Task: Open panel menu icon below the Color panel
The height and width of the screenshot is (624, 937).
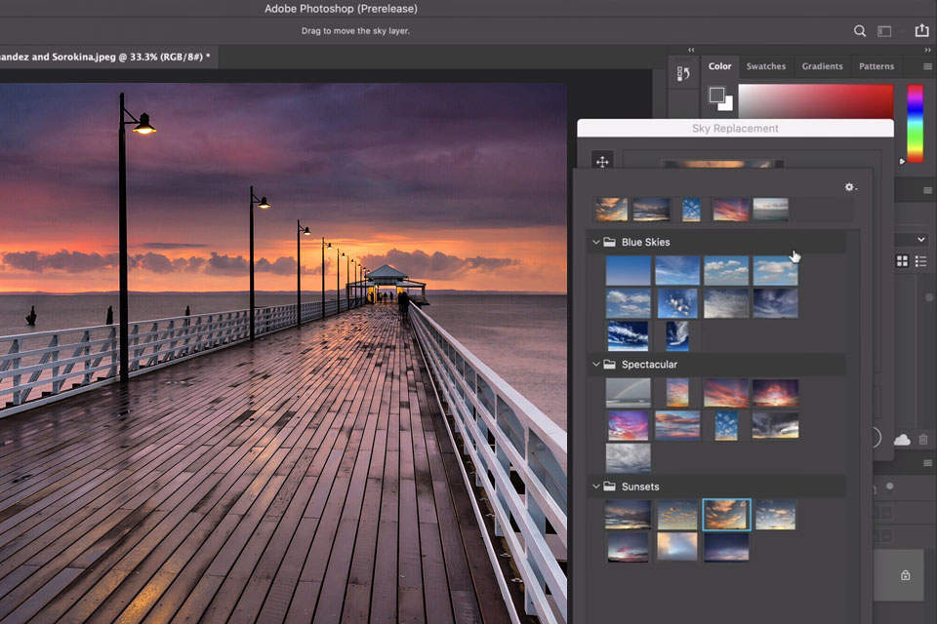Action: 927,190
